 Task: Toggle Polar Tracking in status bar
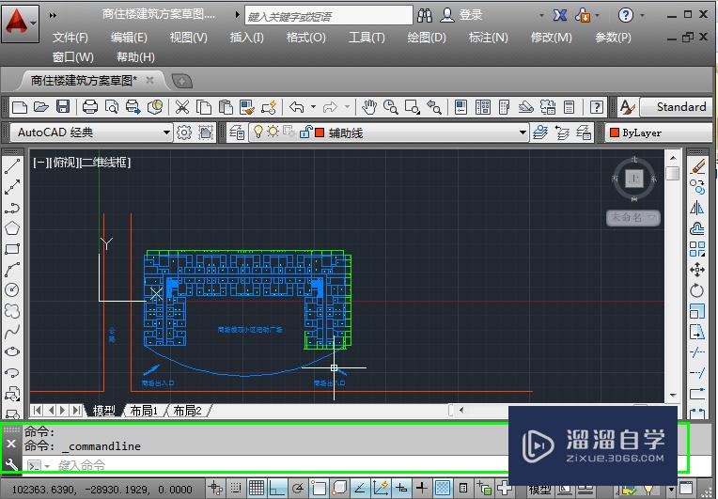298,488
